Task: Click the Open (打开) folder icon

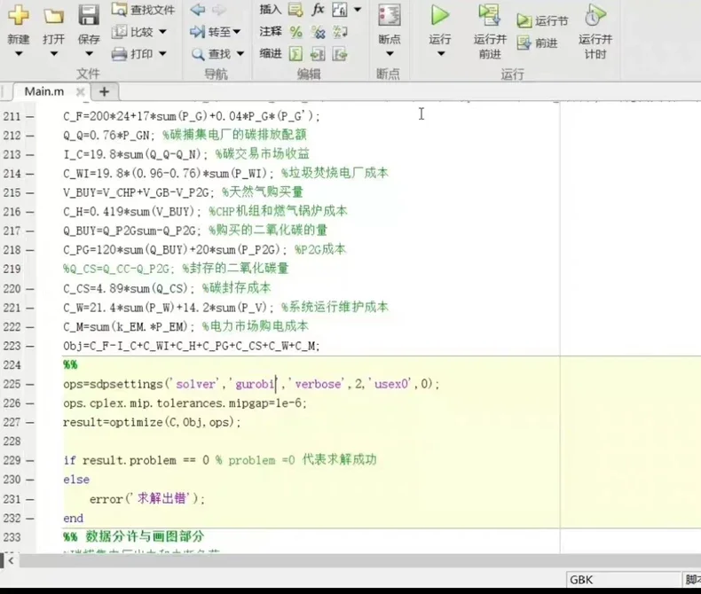Action: tap(53, 16)
